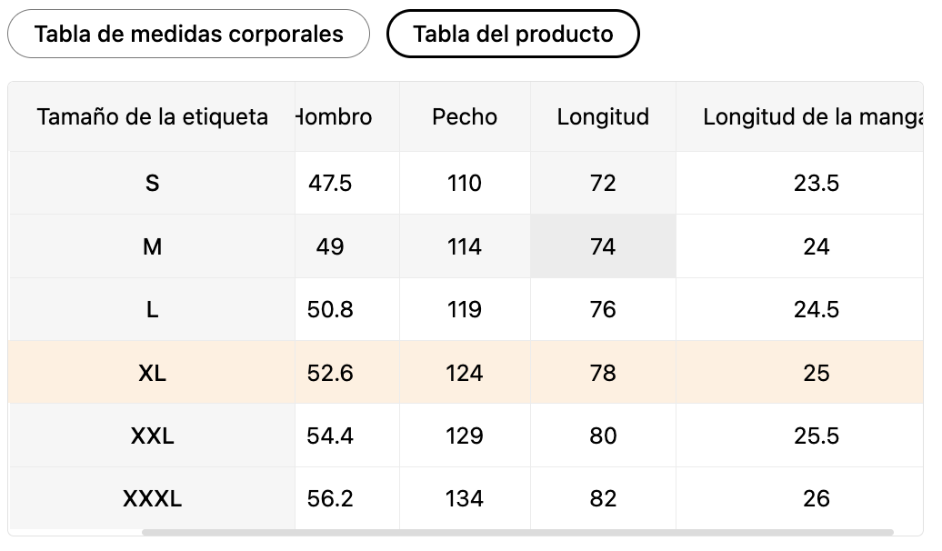Select the highlighted 74 length cell
942x551 pixels.
pyautogui.click(x=603, y=246)
